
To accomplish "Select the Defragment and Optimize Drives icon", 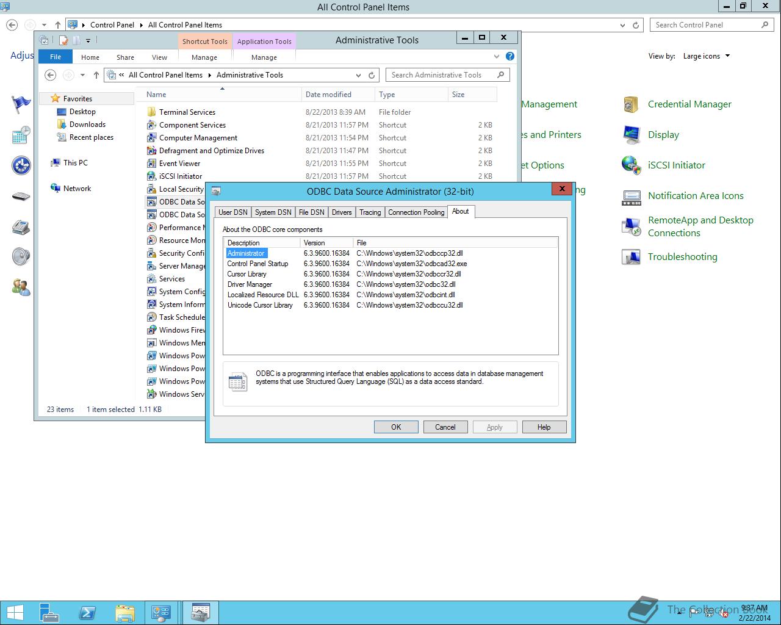I will click(152, 151).
